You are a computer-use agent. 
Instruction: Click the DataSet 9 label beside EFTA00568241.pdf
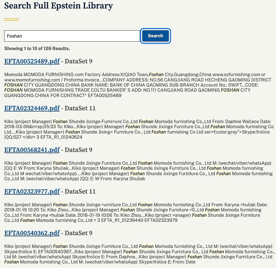(x=78, y=150)
